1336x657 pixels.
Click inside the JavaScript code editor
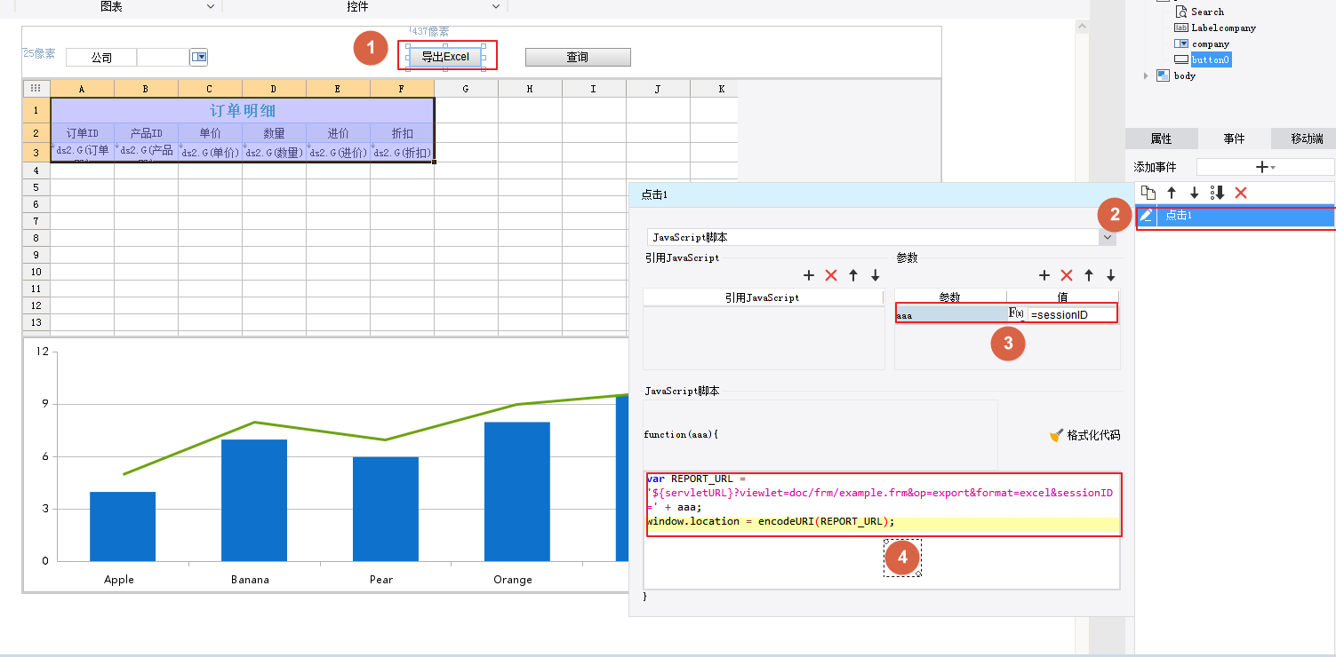tap(882, 530)
